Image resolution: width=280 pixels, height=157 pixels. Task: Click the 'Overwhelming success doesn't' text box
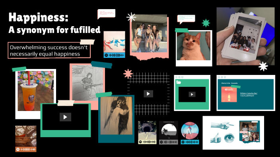49,50
